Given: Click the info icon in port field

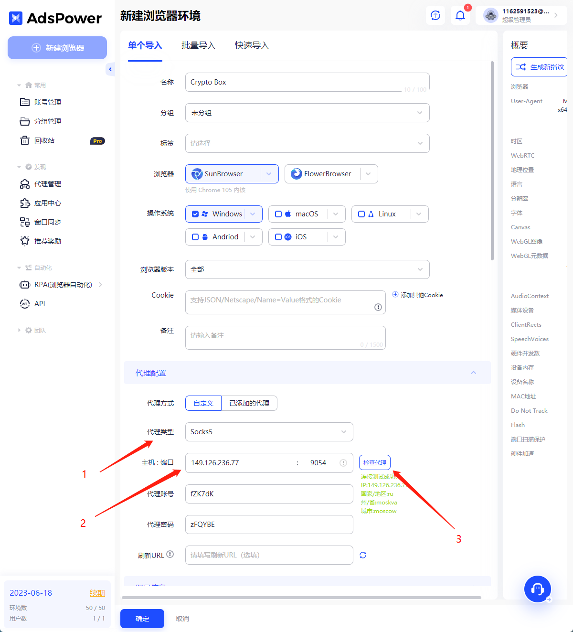Looking at the screenshot, I should pos(343,463).
